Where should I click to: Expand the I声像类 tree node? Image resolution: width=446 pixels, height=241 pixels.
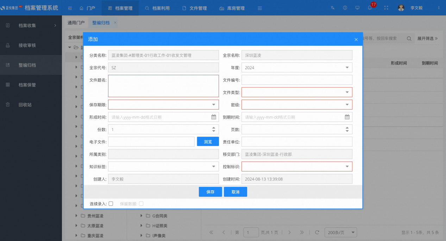(141, 235)
